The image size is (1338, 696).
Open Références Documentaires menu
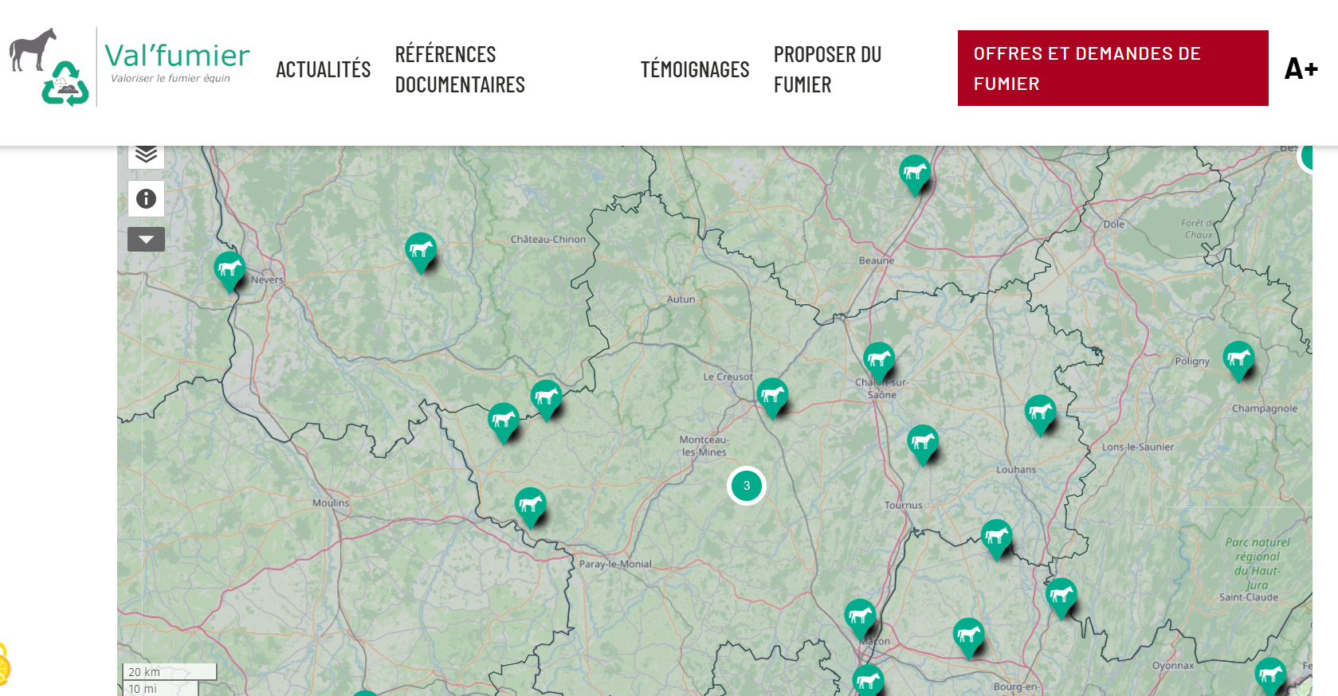[x=460, y=69]
